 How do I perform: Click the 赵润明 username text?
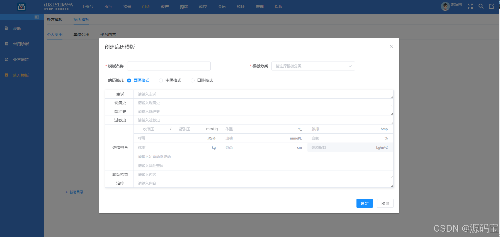[x=457, y=4]
